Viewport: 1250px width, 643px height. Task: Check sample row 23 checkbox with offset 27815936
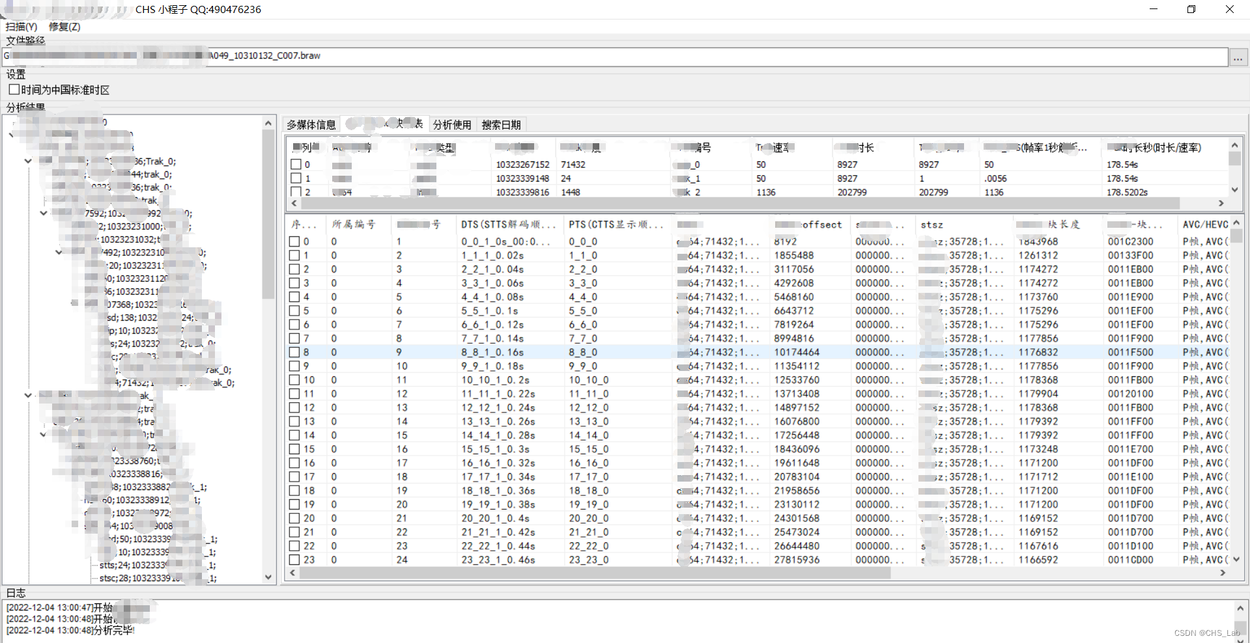pos(294,560)
